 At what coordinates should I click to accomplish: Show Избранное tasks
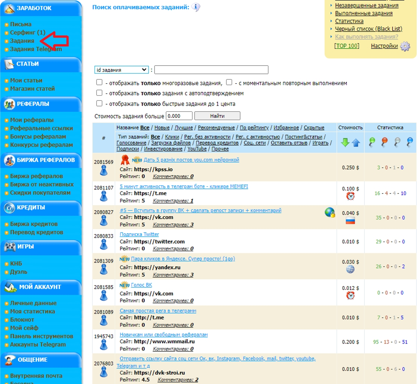[286, 127]
